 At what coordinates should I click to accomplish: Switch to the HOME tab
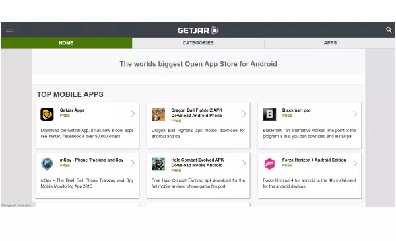tap(67, 43)
